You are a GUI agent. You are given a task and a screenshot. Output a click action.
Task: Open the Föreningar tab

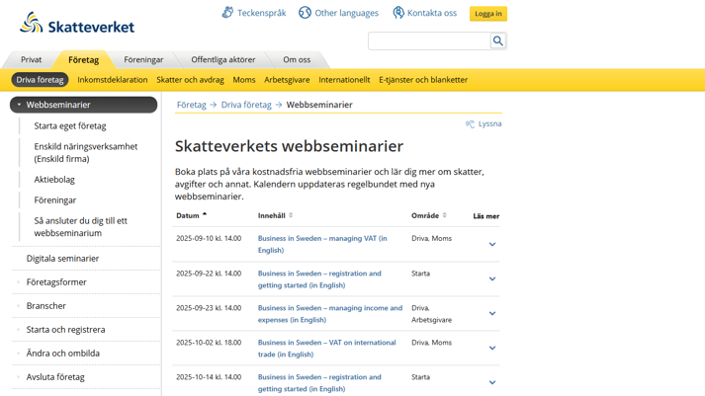(x=143, y=59)
